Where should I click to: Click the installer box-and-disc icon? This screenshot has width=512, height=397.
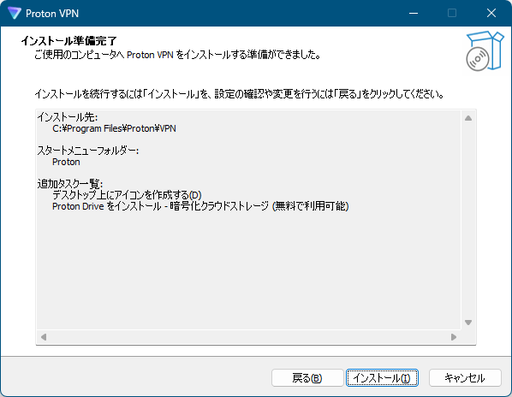[485, 51]
